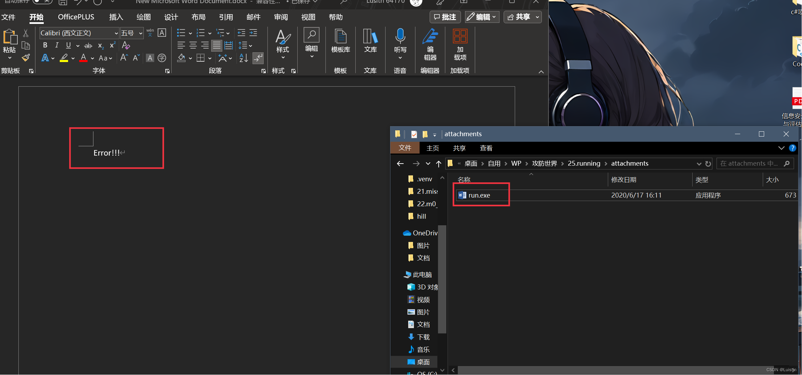Click the Format Painter brush icon

pos(26,58)
